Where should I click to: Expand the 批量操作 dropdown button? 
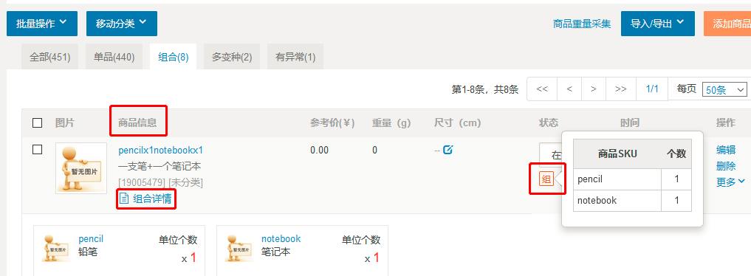coord(41,24)
